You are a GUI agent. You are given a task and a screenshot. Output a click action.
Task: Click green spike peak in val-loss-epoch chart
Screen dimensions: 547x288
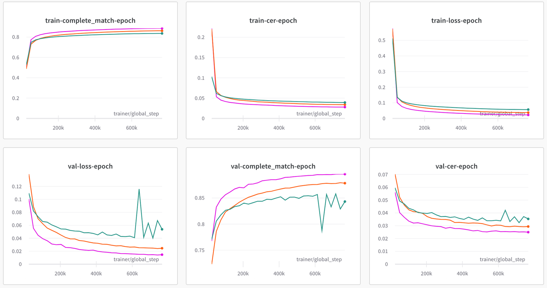coord(139,189)
